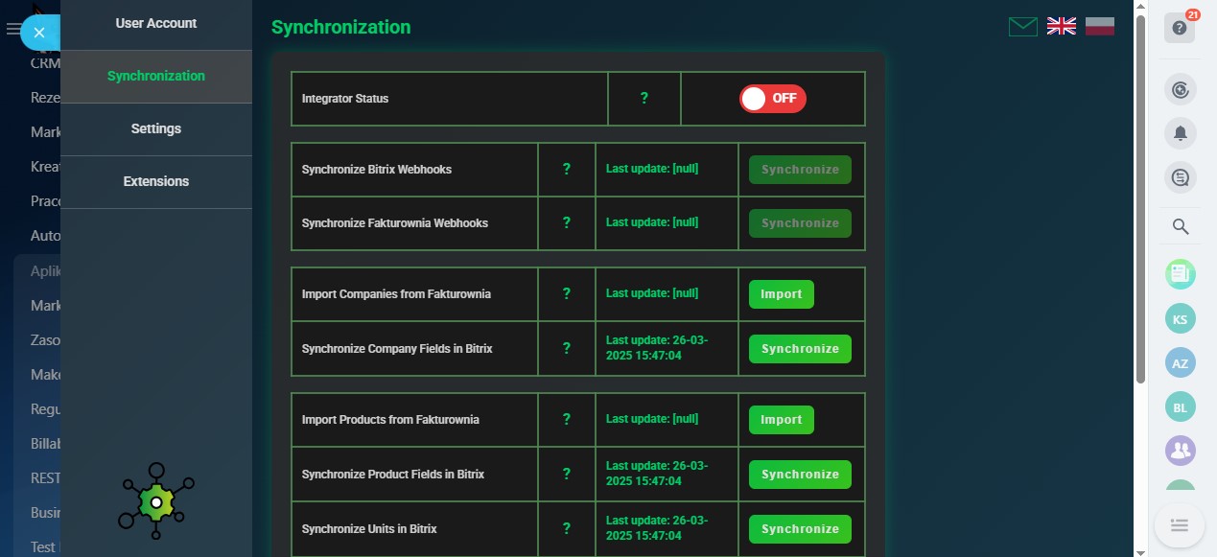Screen dimensions: 1217x557
Task: Close the slider panel with X button
Action: (39, 33)
